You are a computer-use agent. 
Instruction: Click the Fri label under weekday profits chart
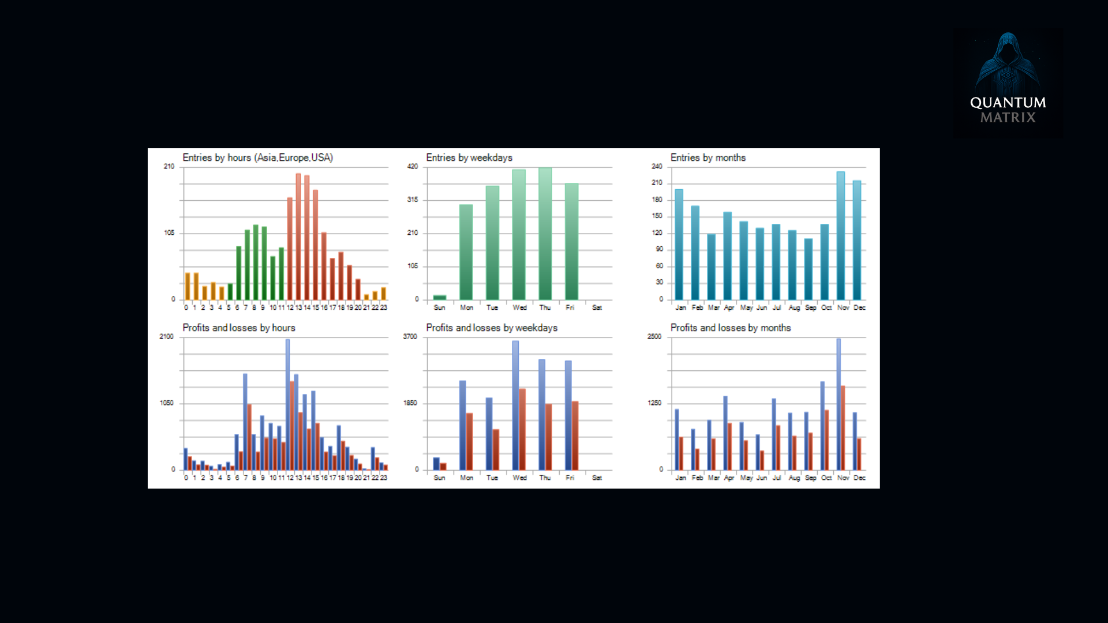click(x=570, y=478)
